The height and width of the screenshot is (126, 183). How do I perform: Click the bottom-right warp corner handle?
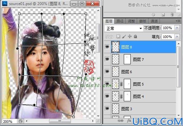point(73,117)
